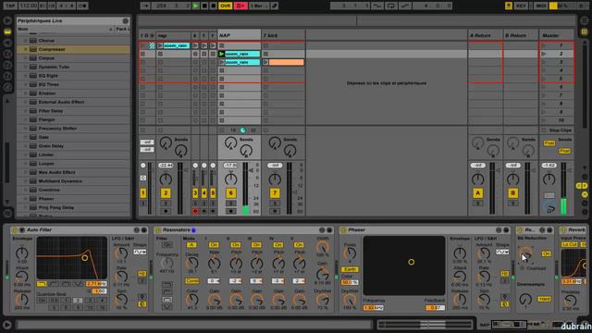Click the transport Stop button

click(x=204, y=6)
